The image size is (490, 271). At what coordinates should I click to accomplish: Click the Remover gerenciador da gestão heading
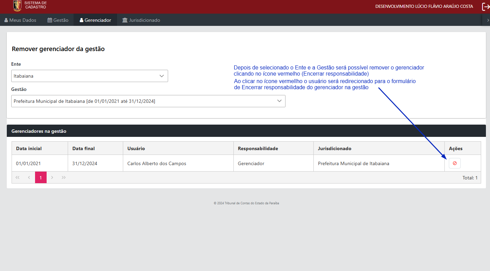(x=58, y=49)
